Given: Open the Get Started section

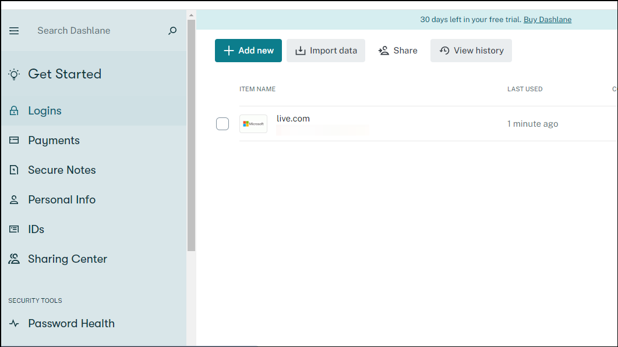Looking at the screenshot, I should point(94,74).
